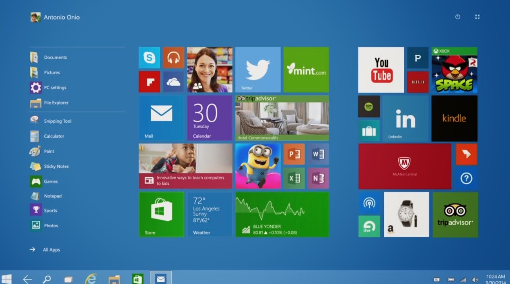
Task: Open the blue question mark help tile
Action: [467, 179]
